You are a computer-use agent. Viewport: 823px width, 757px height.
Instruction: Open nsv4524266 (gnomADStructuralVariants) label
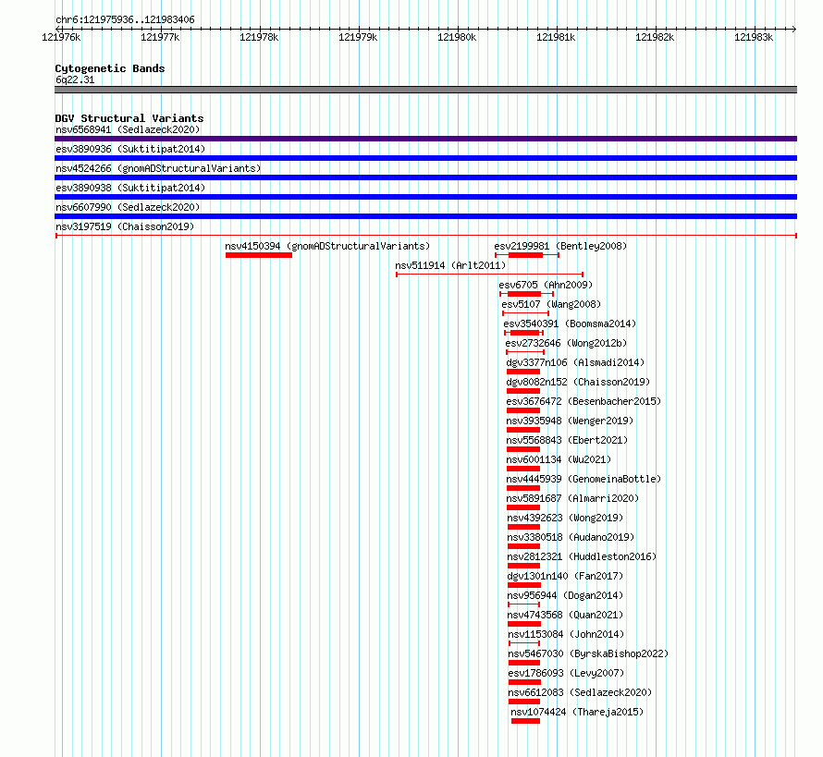(158, 168)
